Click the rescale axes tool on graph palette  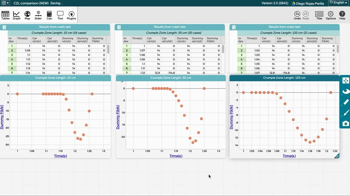[346, 81]
